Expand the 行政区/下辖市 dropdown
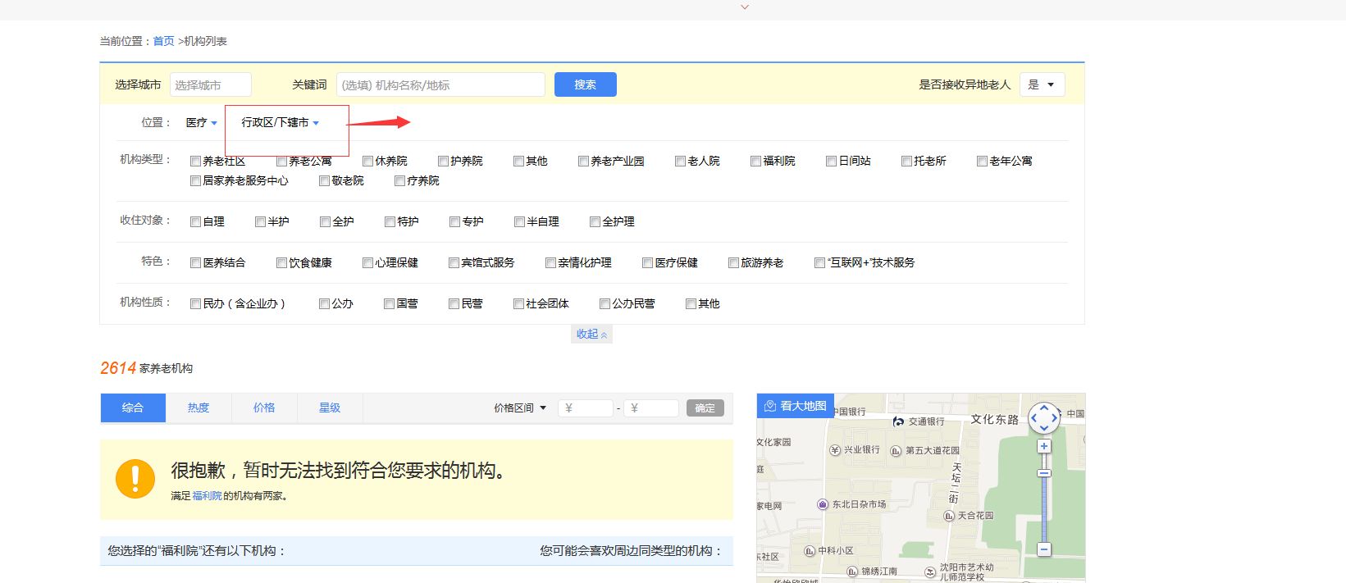Screen dimensions: 1346x583 [x=280, y=123]
